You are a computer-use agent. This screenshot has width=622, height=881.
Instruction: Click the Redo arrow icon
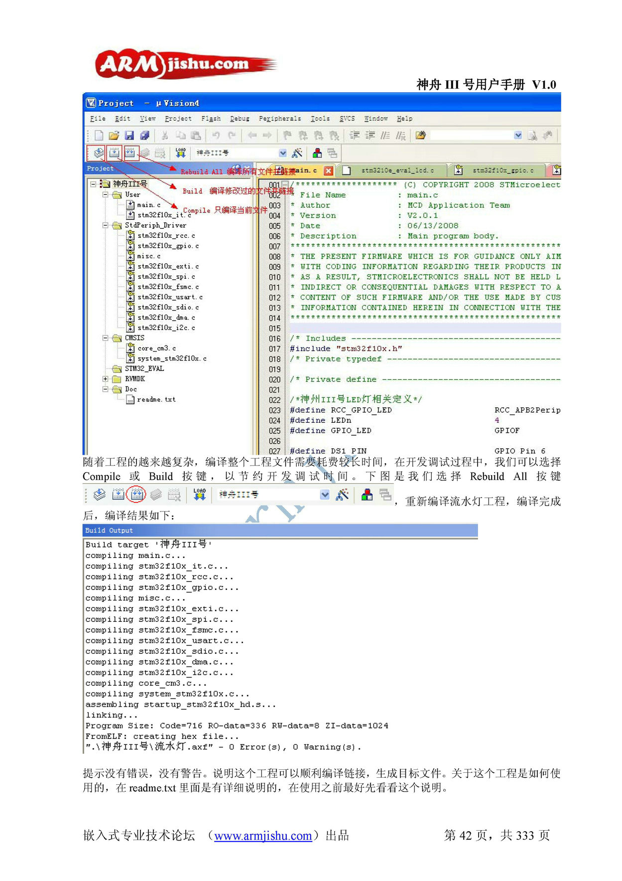(x=232, y=136)
